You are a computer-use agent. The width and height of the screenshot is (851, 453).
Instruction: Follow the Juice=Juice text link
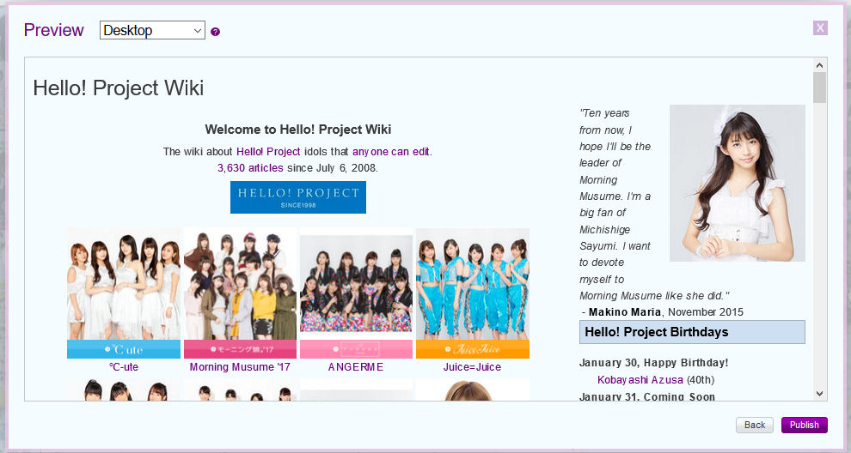pyautogui.click(x=472, y=367)
